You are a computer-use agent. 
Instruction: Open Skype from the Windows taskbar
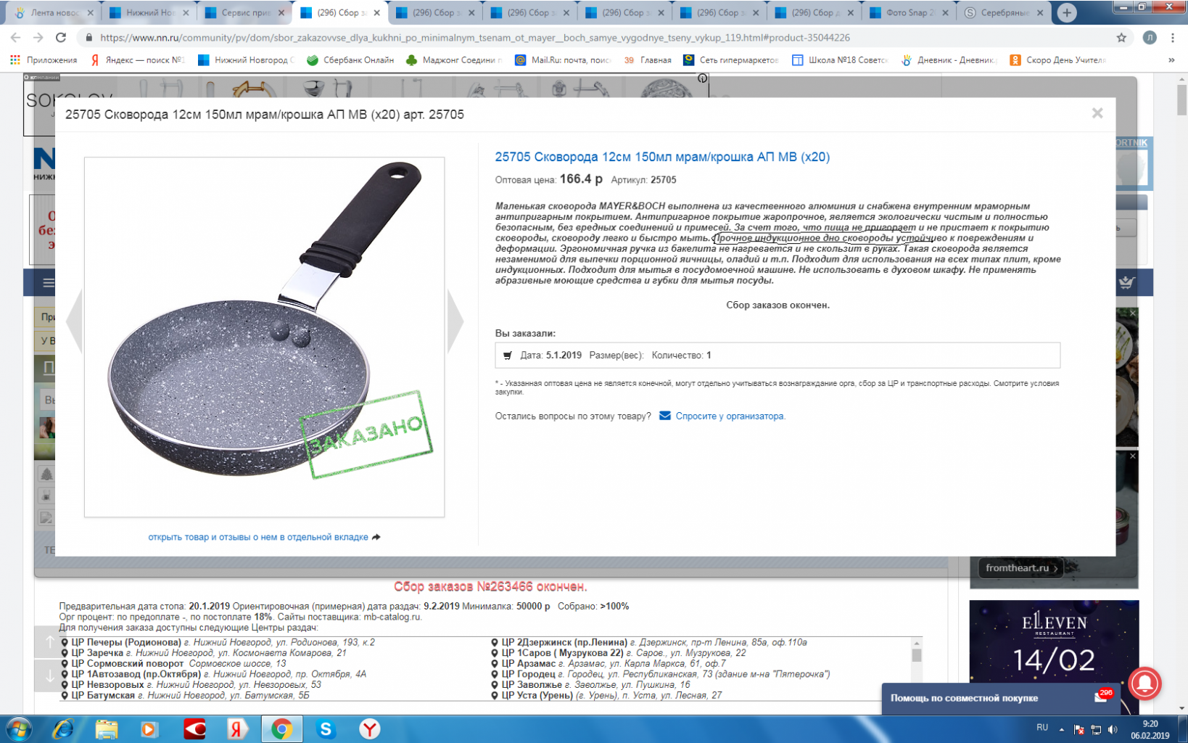coord(326,728)
